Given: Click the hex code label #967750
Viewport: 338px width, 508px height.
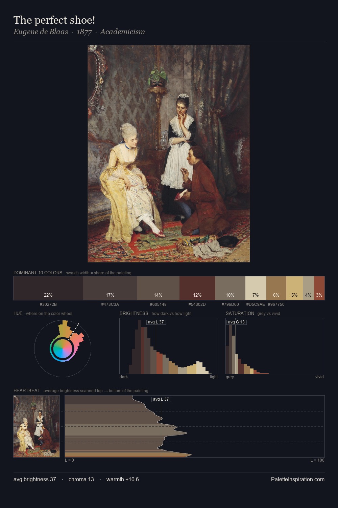Looking at the screenshot, I should (x=276, y=304).
